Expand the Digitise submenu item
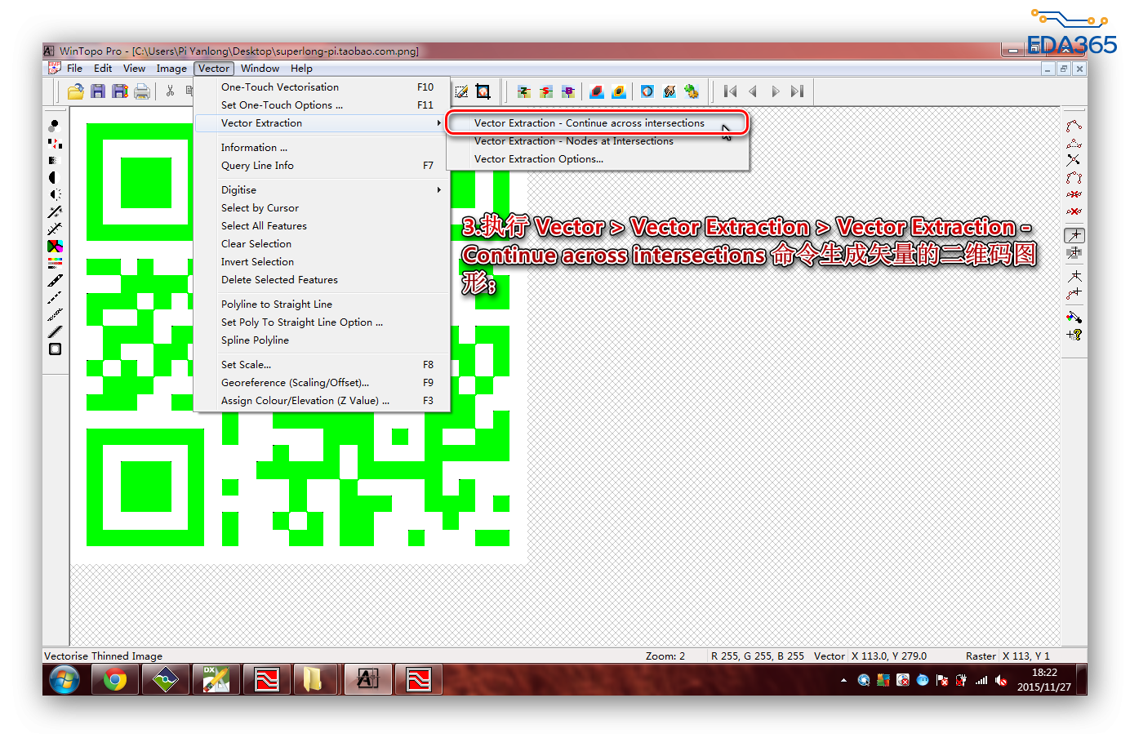Image resolution: width=1130 pixels, height=738 pixels. 322,190
